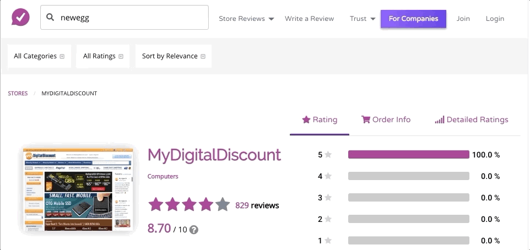The image size is (530, 250).
Task: Click the star icon in the 3 rating row
Action: 328,198
